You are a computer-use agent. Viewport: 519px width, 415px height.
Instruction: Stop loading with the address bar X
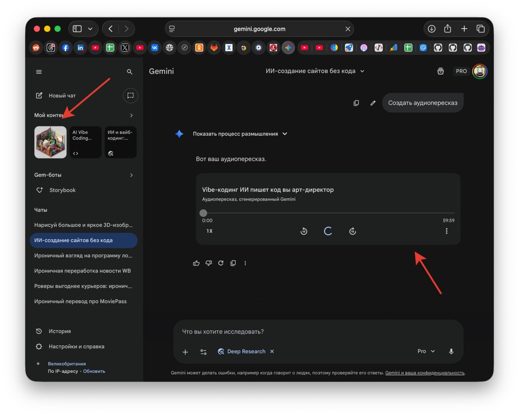tap(348, 29)
